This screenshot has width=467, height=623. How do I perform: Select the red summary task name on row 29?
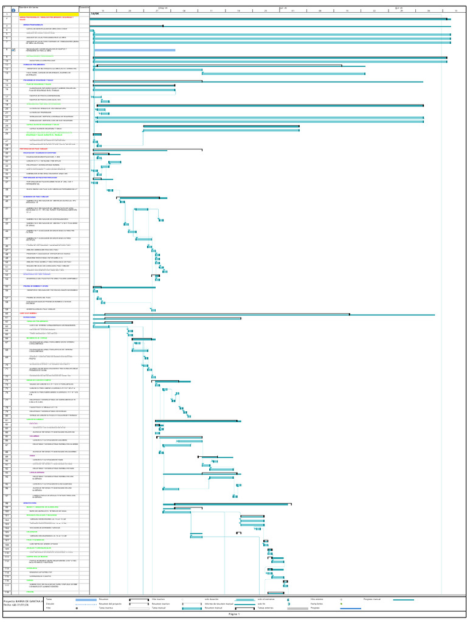(33, 148)
